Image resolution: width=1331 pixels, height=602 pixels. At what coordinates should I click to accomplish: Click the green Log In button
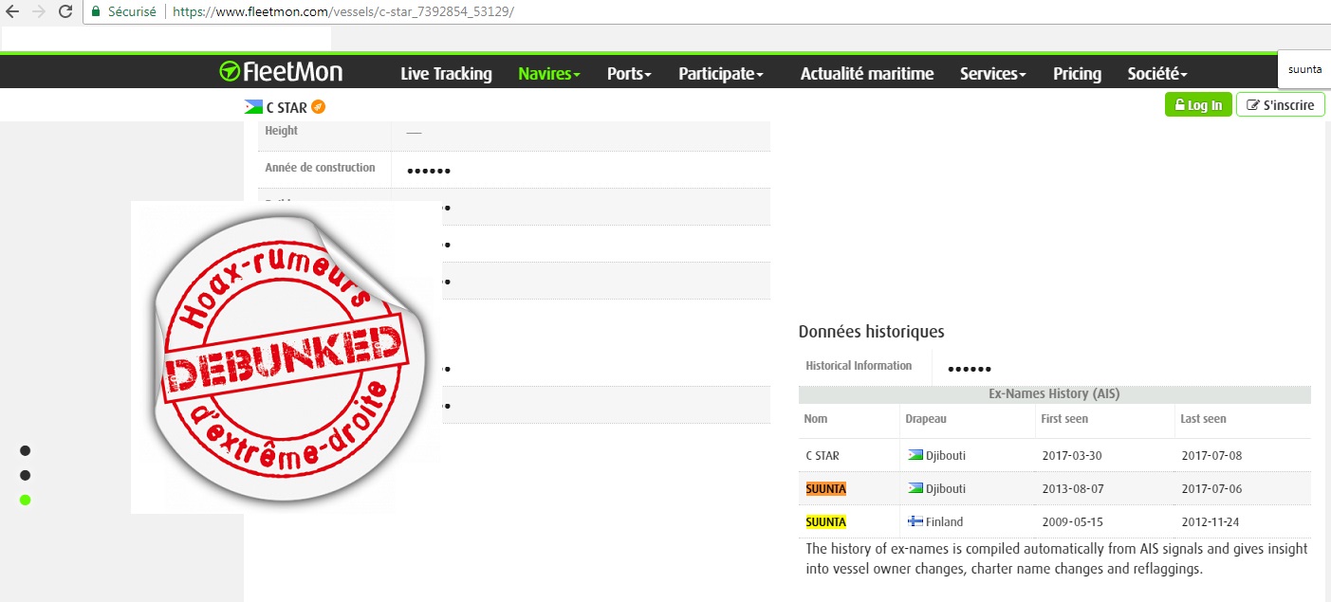(x=1198, y=104)
